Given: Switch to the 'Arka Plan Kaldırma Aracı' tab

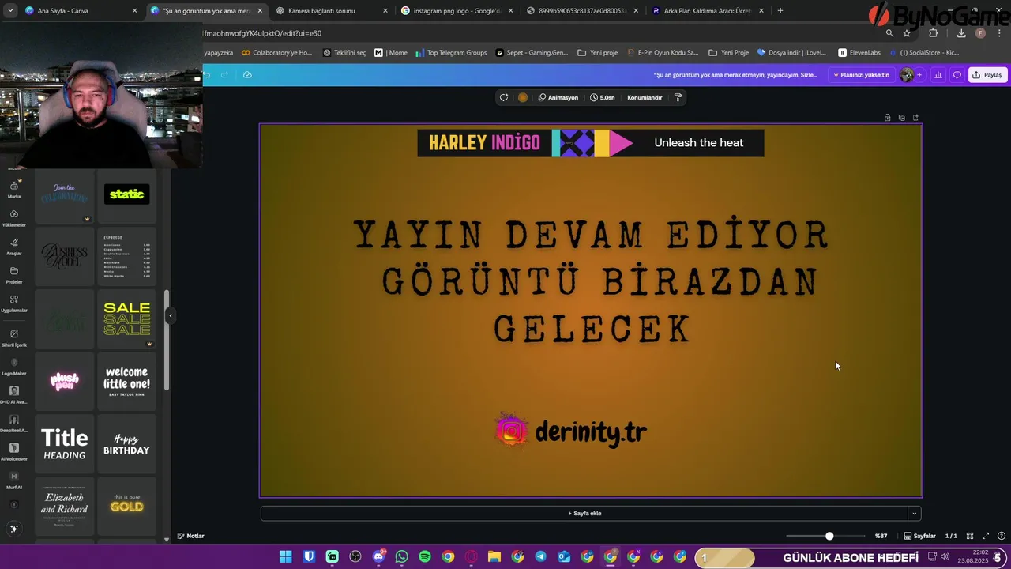Looking at the screenshot, I should pos(707,10).
